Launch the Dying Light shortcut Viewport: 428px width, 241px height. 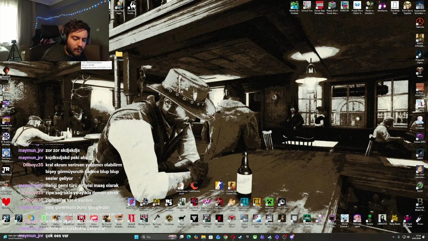pos(257,204)
